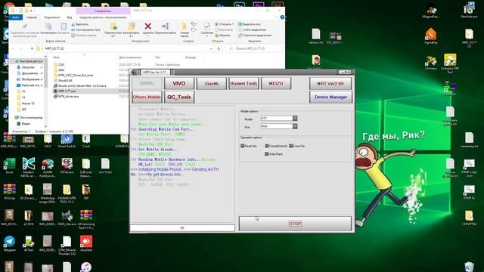Select Документы in navigation pane
The height and width of the screenshot is (272, 484).
point(29,73)
